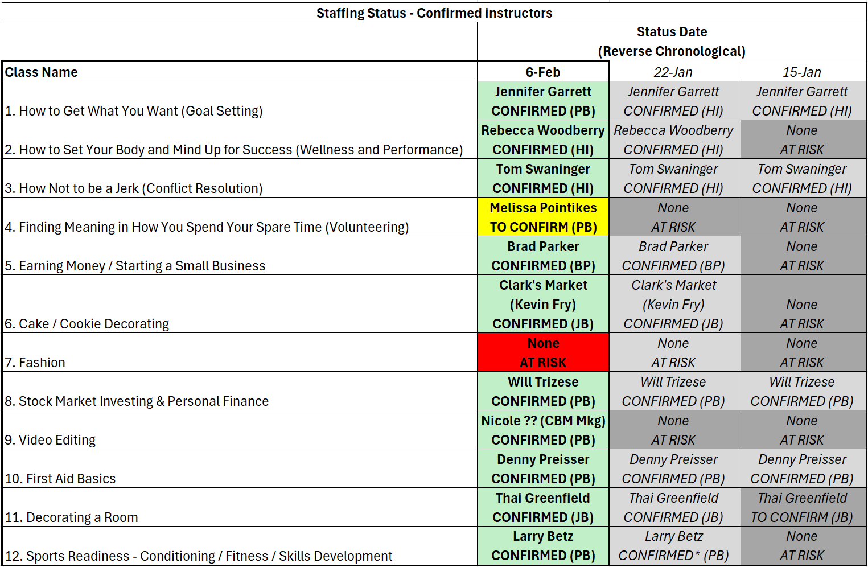The image size is (868, 567).
Task: Select Clark's Market cell in 6-Feb column
Action: 543,304
